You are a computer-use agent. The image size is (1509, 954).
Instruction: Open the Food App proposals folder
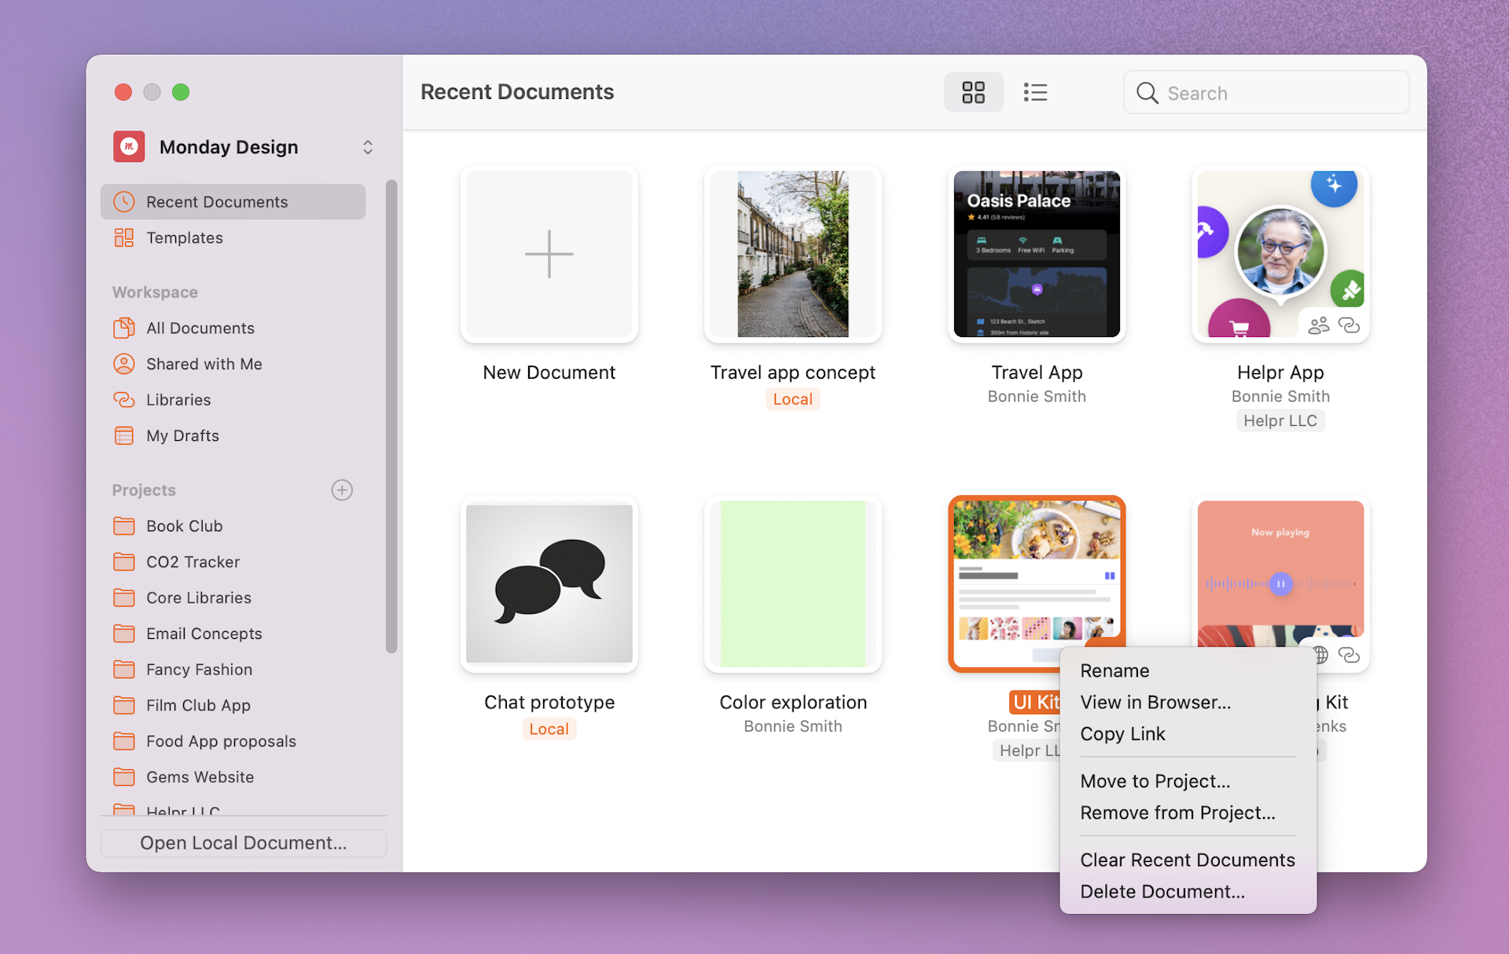click(x=221, y=741)
